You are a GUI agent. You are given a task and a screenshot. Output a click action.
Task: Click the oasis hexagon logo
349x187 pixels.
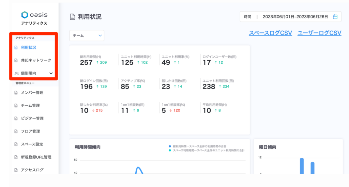[25, 15]
